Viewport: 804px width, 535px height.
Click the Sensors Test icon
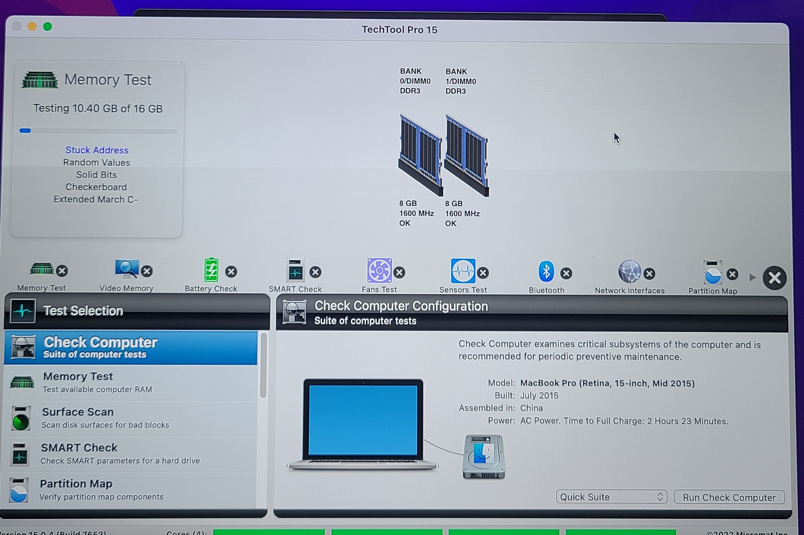463,271
